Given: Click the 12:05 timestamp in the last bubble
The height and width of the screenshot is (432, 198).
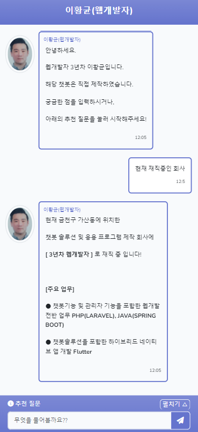Looking at the screenshot, I should (155, 370).
